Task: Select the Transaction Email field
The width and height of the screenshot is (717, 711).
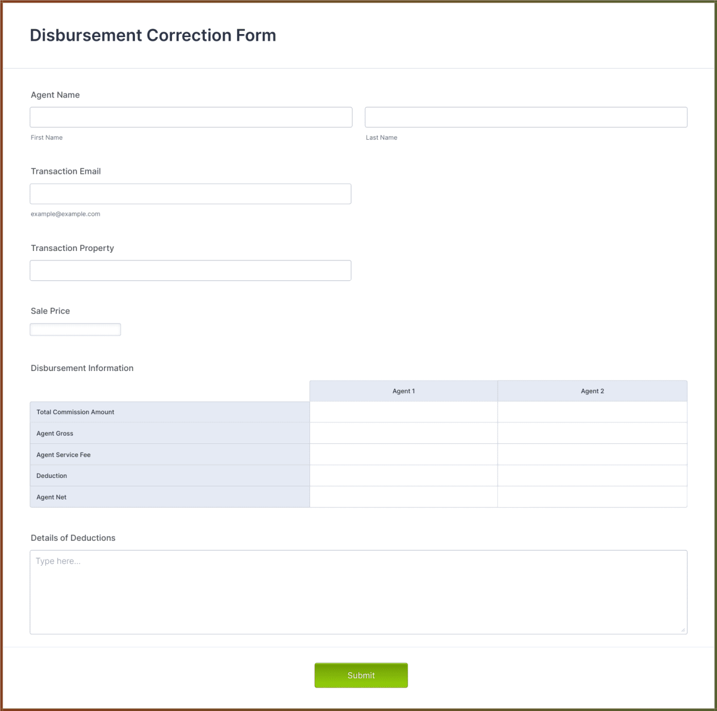Action: pos(190,194)
